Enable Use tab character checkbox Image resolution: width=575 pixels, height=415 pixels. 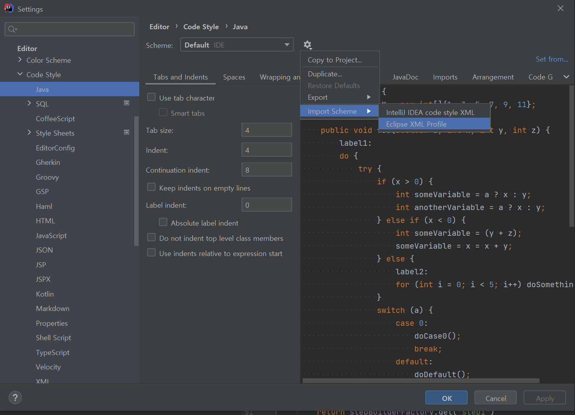point(151,97)
